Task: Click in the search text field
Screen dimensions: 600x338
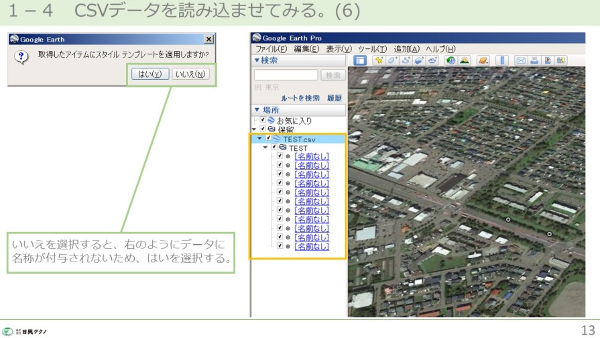Action: (286, 75)
